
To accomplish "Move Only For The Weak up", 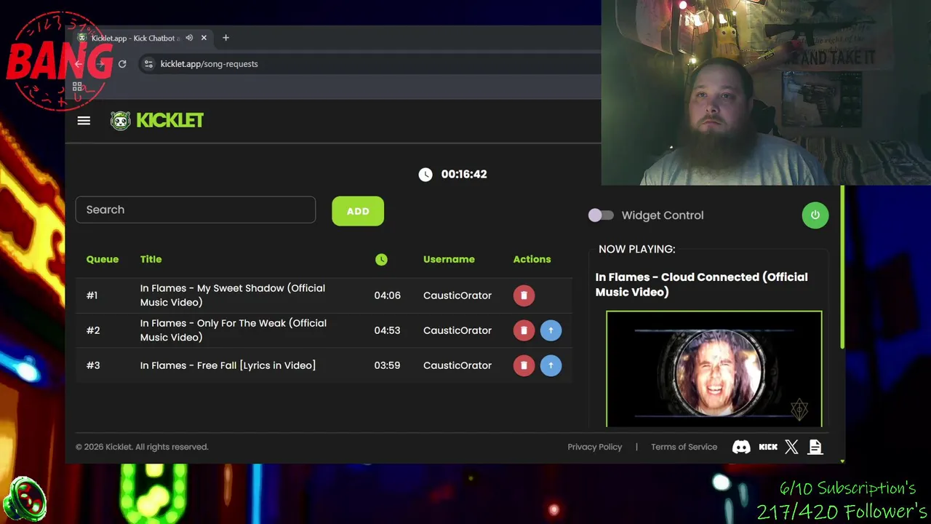I will click(551, 330).
